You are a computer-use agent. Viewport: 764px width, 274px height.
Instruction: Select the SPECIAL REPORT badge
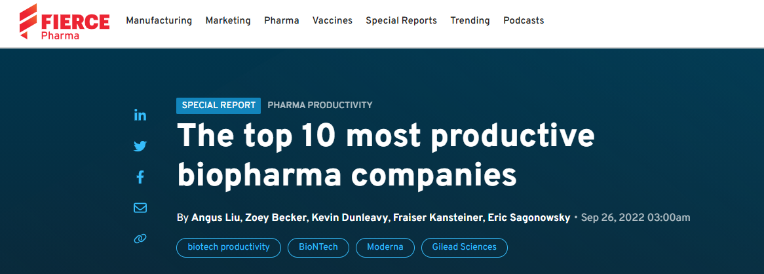[218, 106]
